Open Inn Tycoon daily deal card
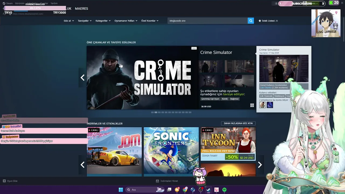The width and height of the screenshot is (345, 194). 228,144
